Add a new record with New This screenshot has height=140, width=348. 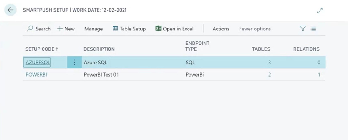pyautogui.click(x=66, y=29)
